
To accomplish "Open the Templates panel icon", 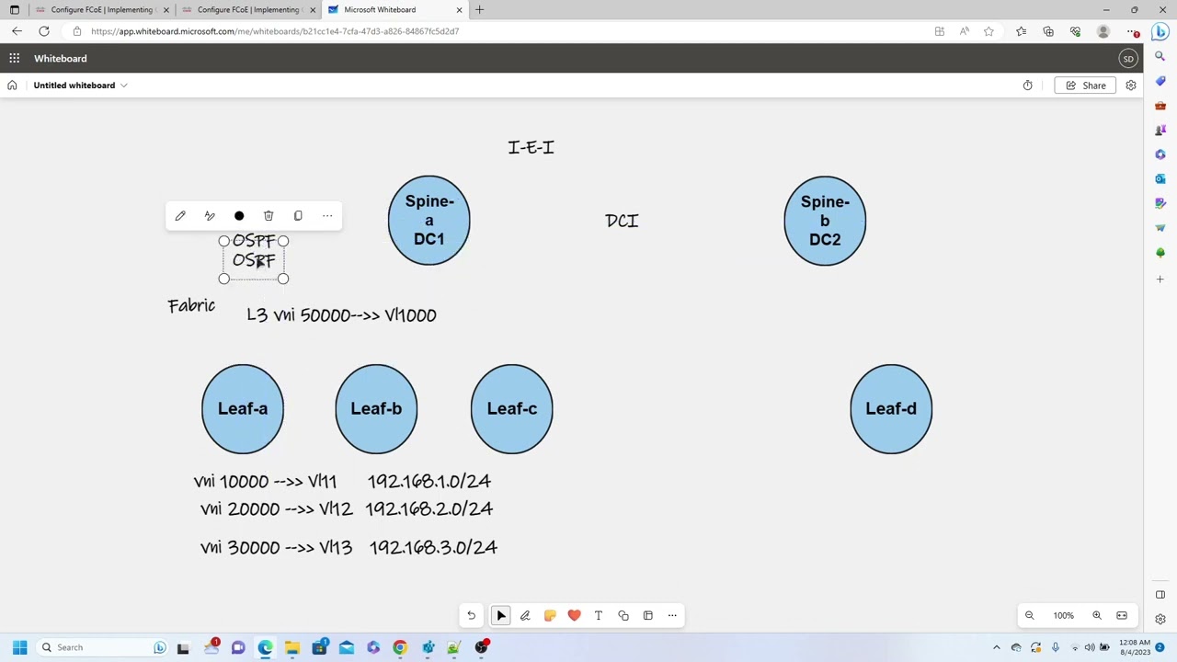I will coord(648,616).
